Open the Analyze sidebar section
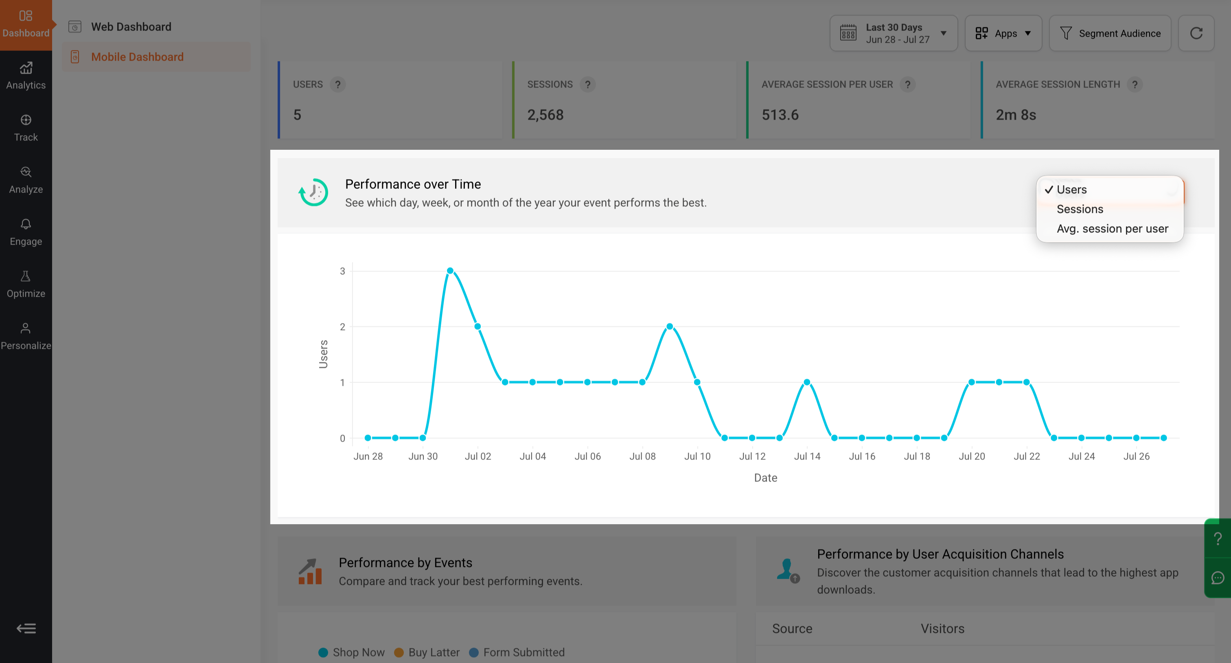 pyautogui.click(x=26, y=180)
